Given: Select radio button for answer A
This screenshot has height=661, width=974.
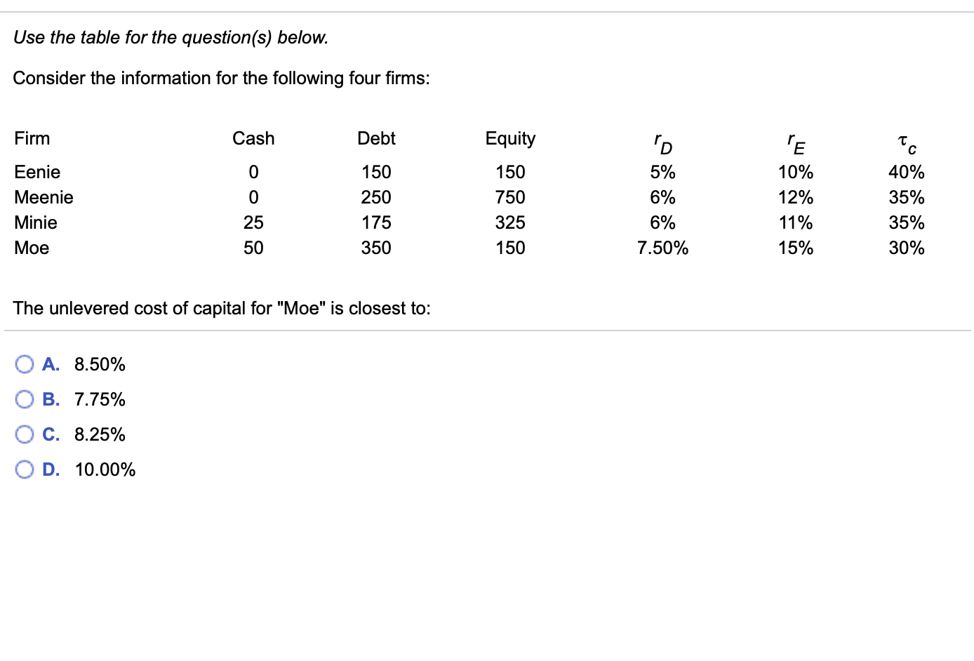Looking at the screenshot, I should [25, 364].
